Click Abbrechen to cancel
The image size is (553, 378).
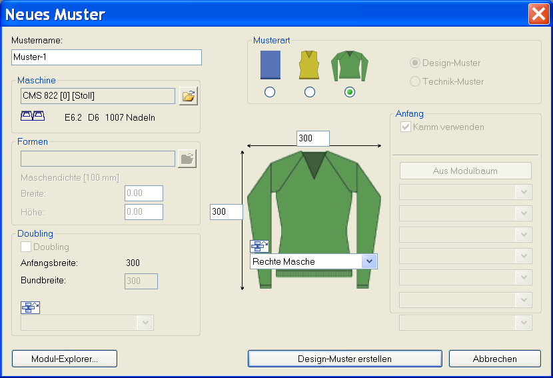pyautogui.click(x=494, y=359)
